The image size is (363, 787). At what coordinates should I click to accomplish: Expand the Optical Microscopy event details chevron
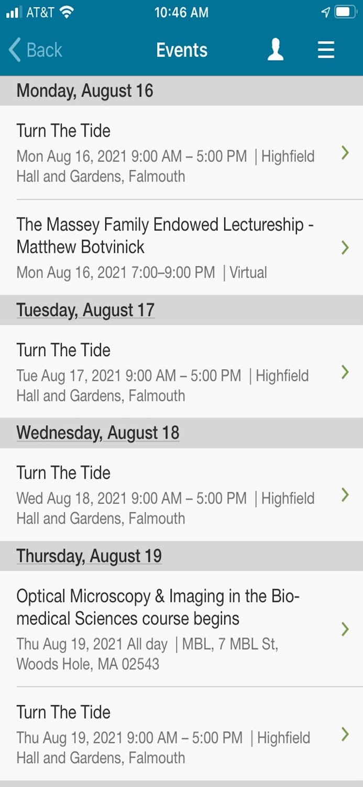345,629
